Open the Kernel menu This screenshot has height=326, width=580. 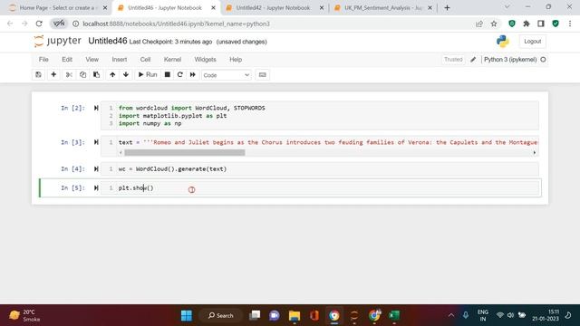(172, 60)
